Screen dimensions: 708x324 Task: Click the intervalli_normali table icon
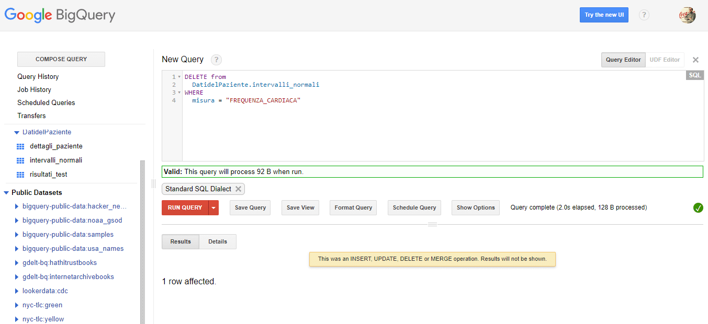[20, 160]
